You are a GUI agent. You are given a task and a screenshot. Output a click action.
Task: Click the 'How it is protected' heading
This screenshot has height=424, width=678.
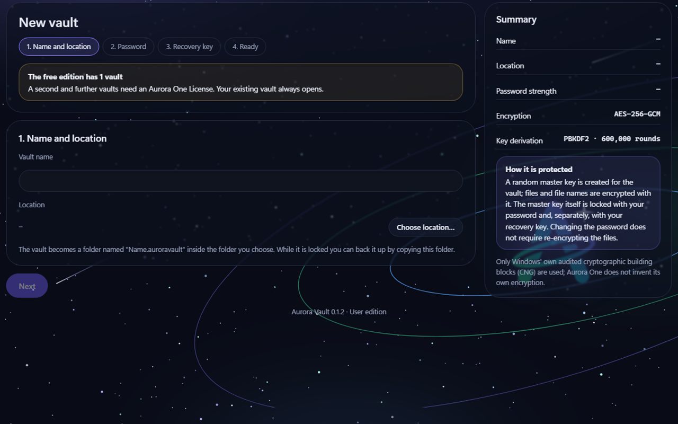click(x=539, y=170)
